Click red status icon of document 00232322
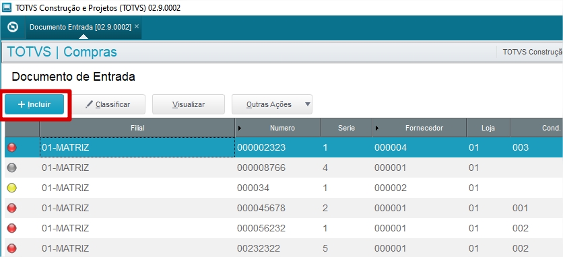The width and height of the screenshot is (563, 257). click(12, 248)
